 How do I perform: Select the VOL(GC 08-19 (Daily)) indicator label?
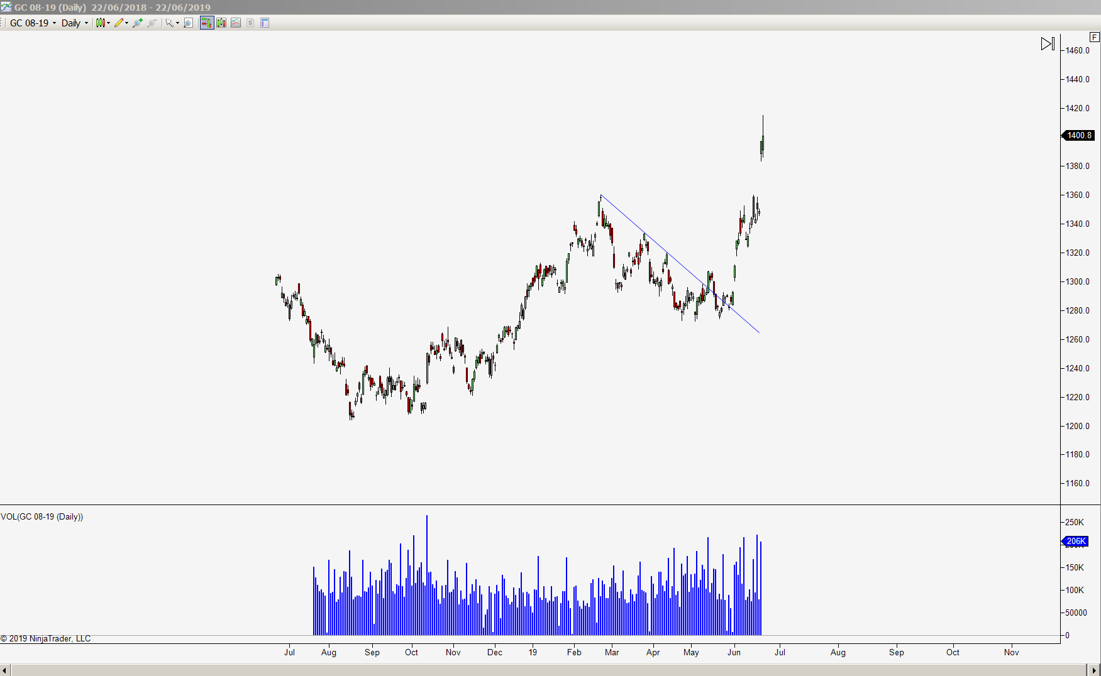pyautogui.click(x=42, y=516)
